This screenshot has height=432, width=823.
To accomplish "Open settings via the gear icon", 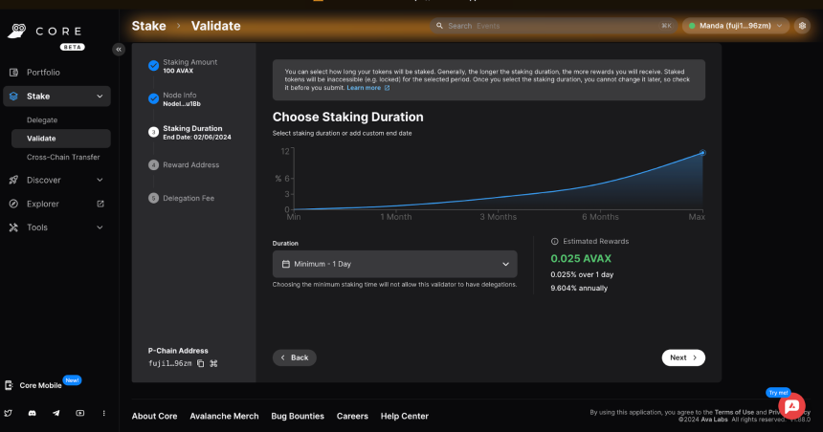I will click(x=802, y=26).
